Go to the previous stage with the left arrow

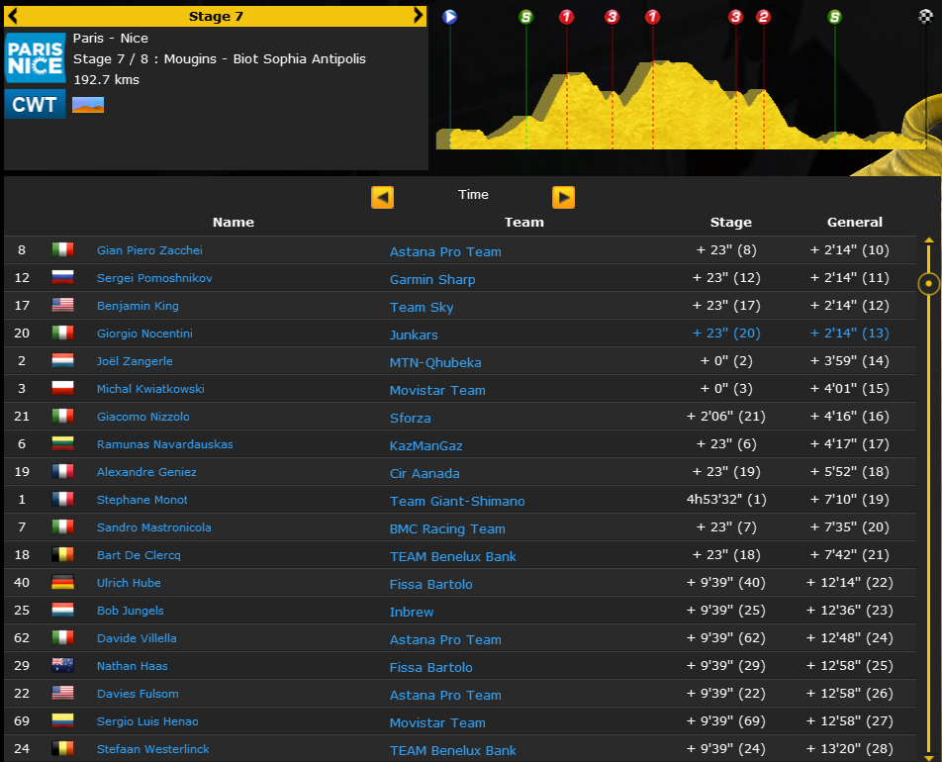[14, 16]
